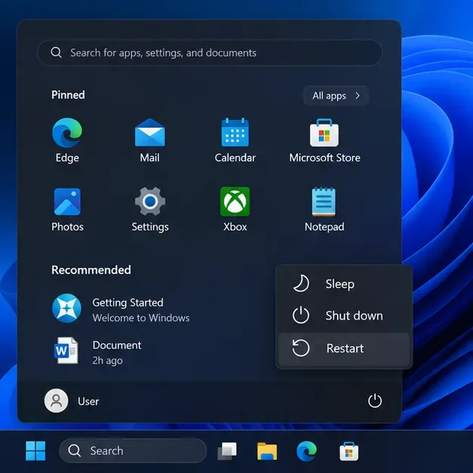Click the taskbar Search box
Viewport: 473px width, 473px height.
[133, 451]
